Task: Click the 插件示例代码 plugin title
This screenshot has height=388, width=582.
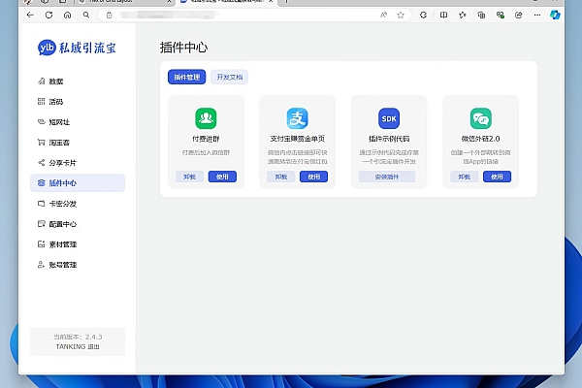Action: pyautogui.click(x=389, y=139)
